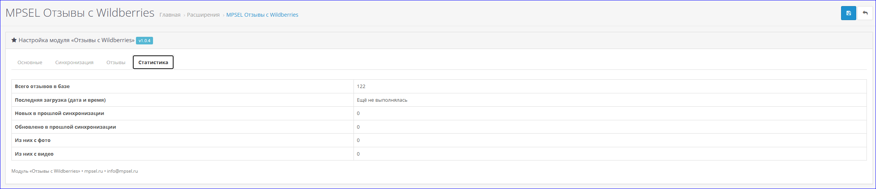
Task: Open the Основные tab
Action: point(30,62)
